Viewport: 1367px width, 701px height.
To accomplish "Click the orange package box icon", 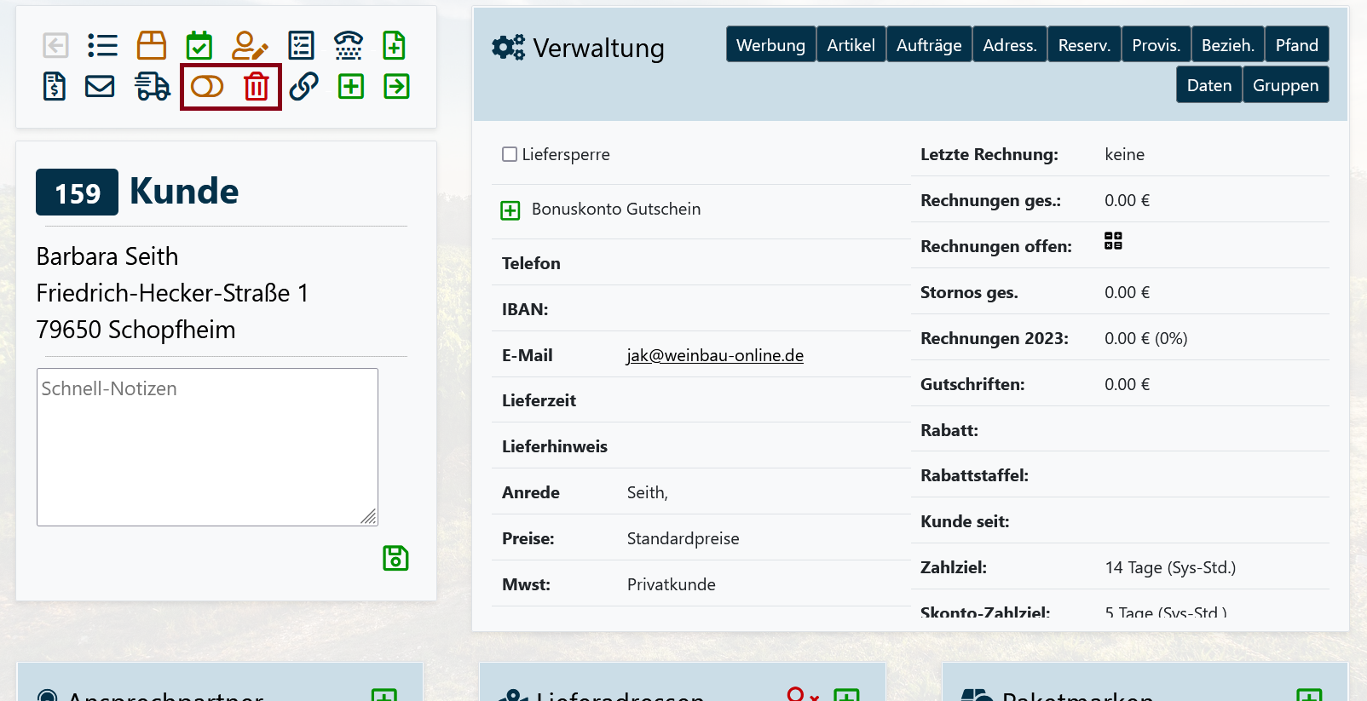I will [152, 45].
